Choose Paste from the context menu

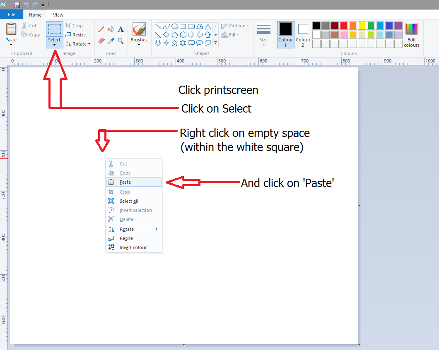134,182
